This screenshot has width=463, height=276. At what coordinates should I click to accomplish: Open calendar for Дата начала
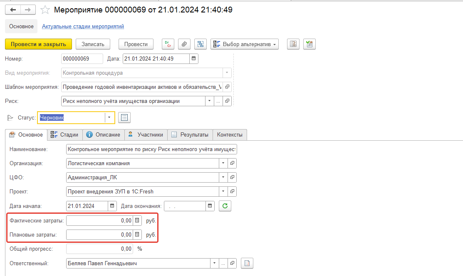tap(112, 206)
